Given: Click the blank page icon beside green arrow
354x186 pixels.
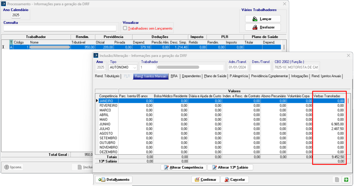Looking at the screenshot, I should pos(337,179).
